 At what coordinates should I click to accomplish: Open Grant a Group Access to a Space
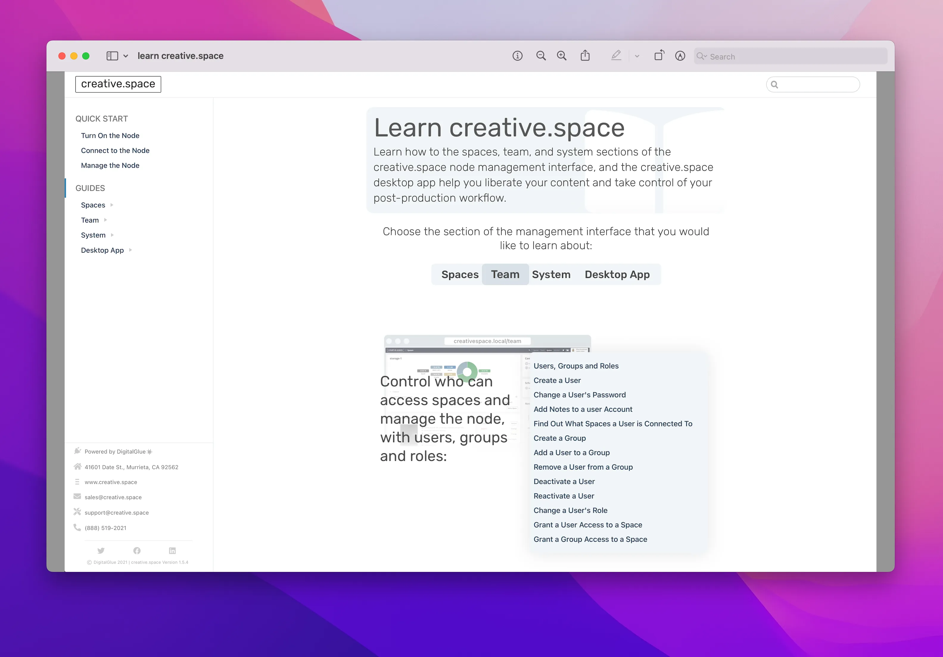[x=590, y=539]
